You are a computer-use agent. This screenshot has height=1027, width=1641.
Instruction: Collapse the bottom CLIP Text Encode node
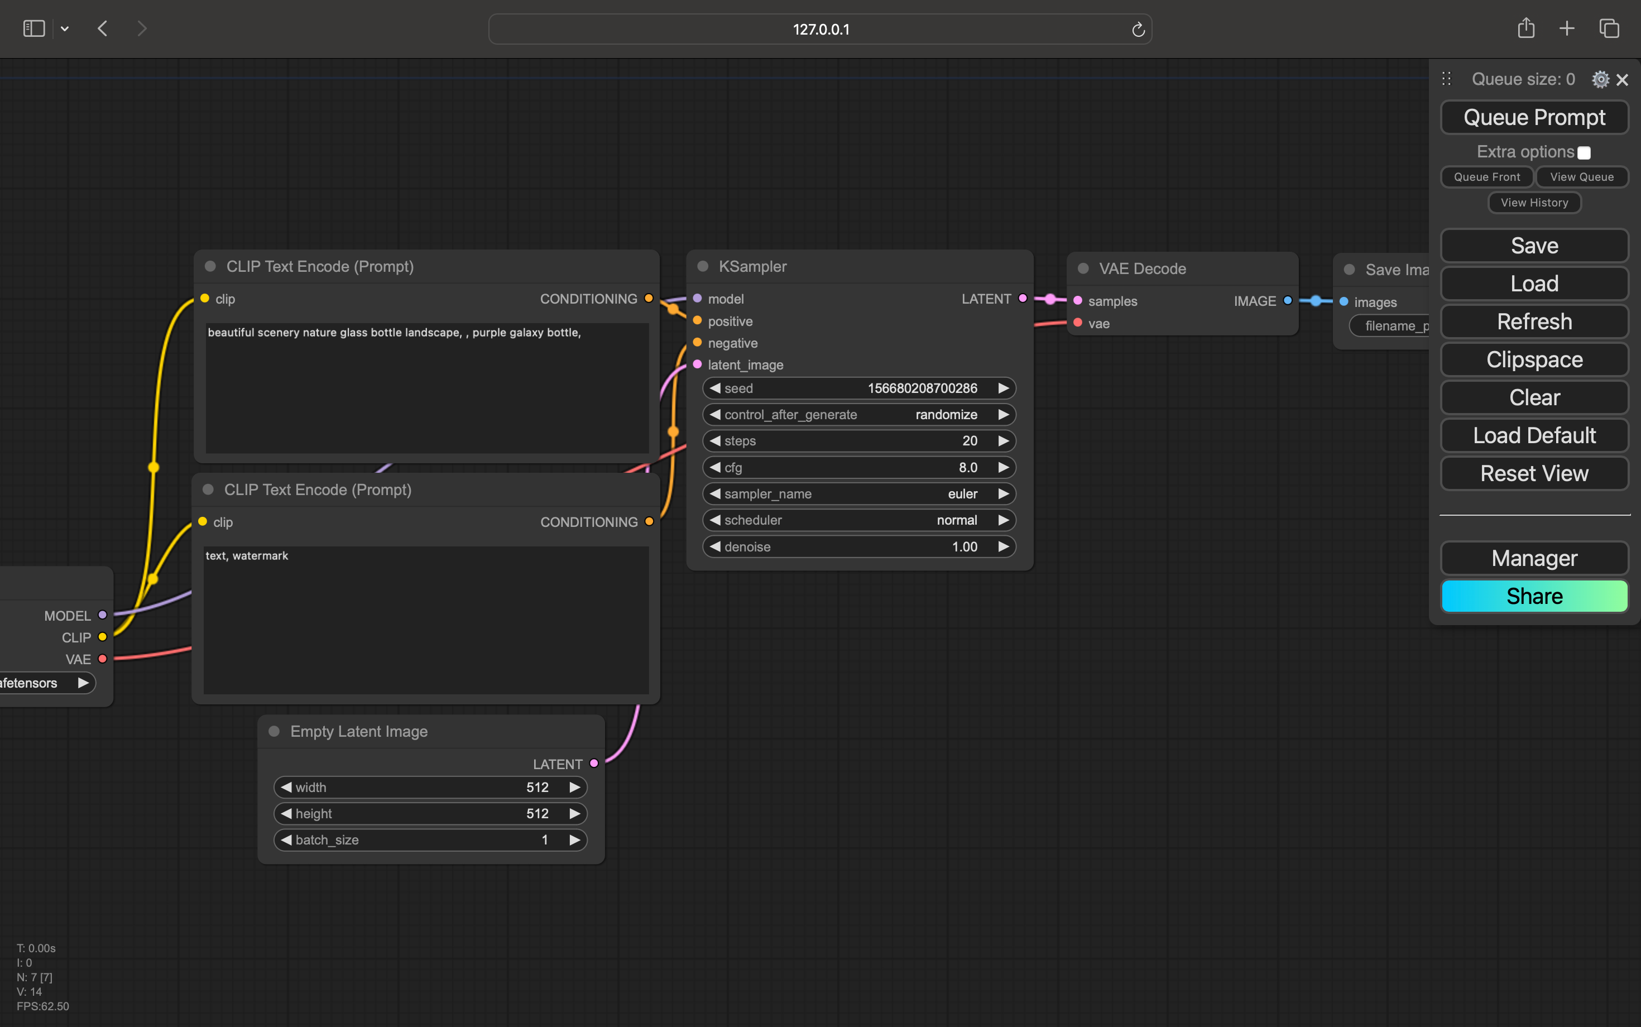point(209,489)
